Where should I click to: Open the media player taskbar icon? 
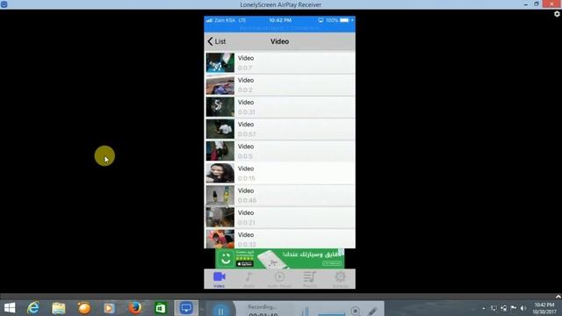(x=109, y=308)
